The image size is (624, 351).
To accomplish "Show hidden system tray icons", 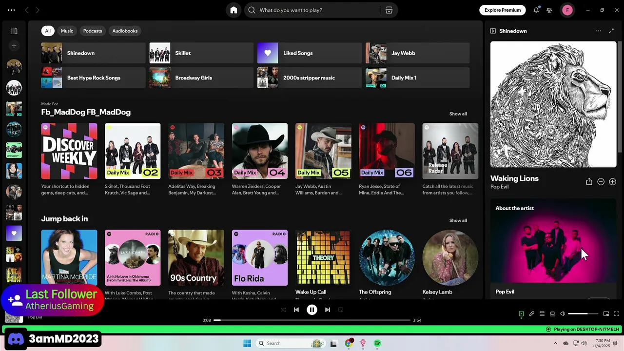I will click(555, 343).
